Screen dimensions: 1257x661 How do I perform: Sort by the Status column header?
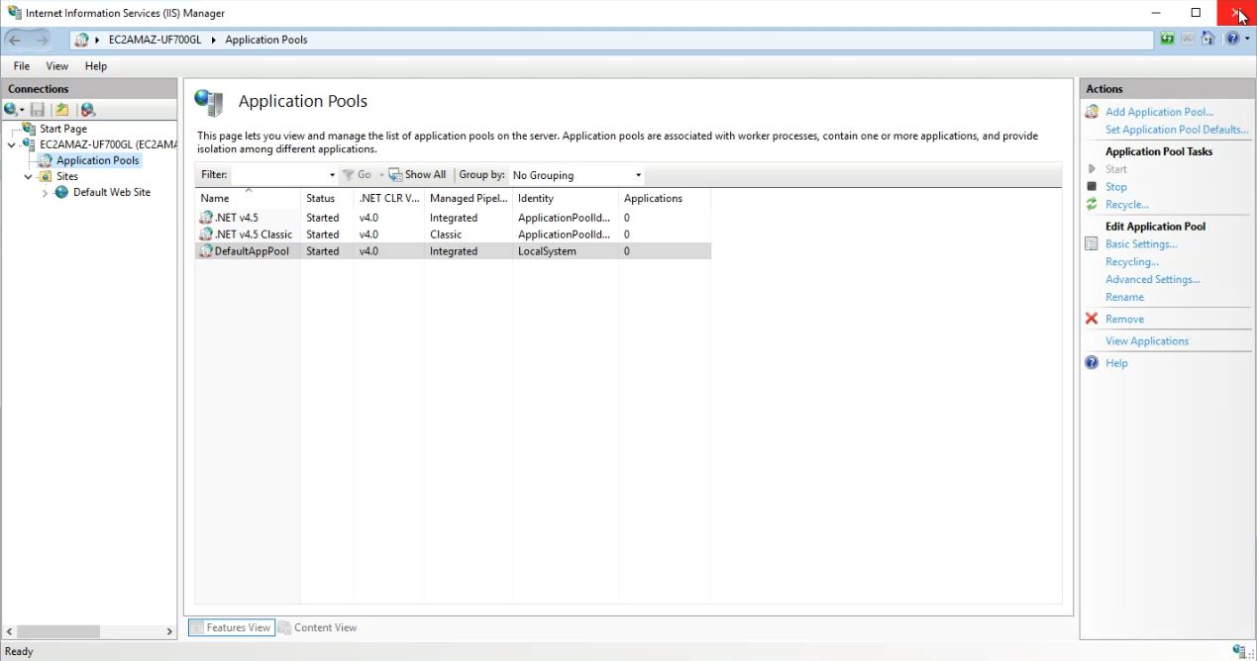tap(327, 198)
